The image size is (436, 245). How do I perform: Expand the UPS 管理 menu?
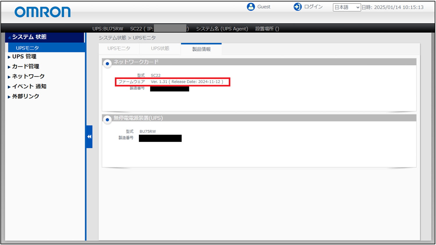(24, 57)
